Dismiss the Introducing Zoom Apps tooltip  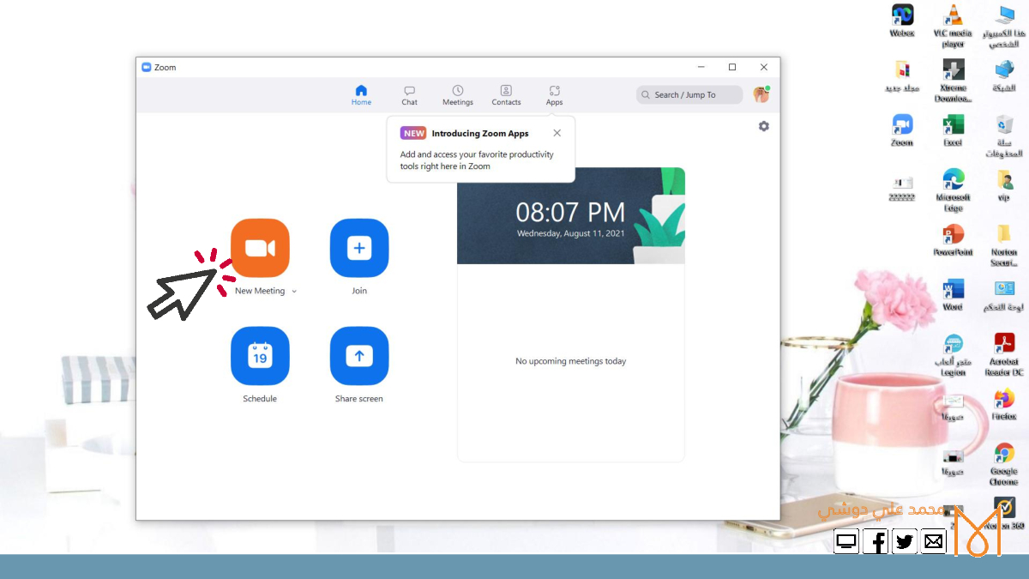point(557,133)
